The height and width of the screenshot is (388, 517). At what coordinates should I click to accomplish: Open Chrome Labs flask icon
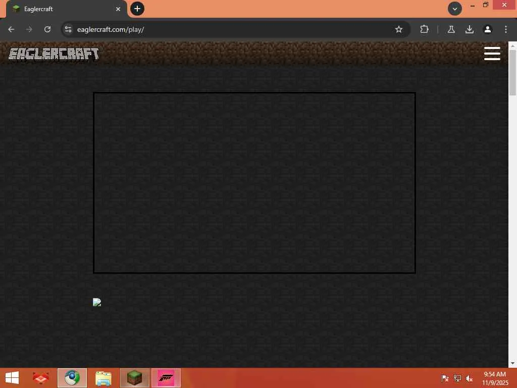click(x=451, y=29)
